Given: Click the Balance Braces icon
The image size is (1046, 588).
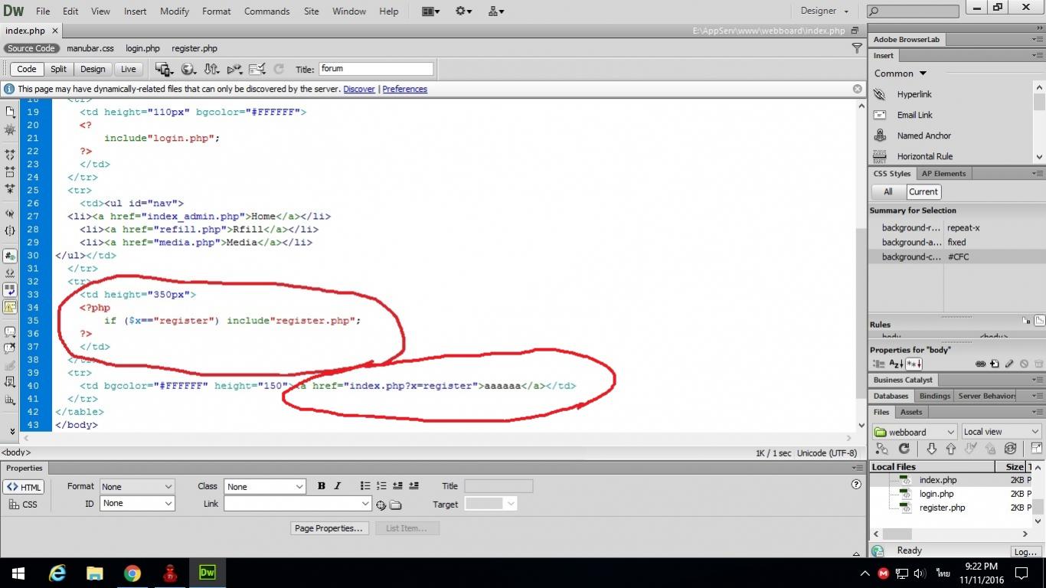Looking at the screenshot, I should pos(10,230).
